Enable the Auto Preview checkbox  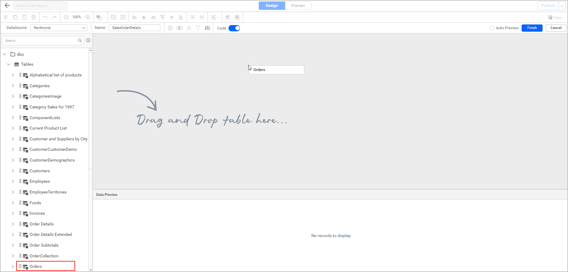492,28
